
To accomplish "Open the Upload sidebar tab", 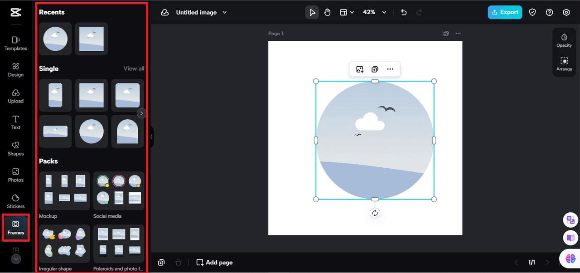I will click(16, 96).
